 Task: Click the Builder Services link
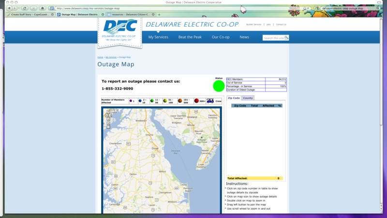click(x=253, y=25)
